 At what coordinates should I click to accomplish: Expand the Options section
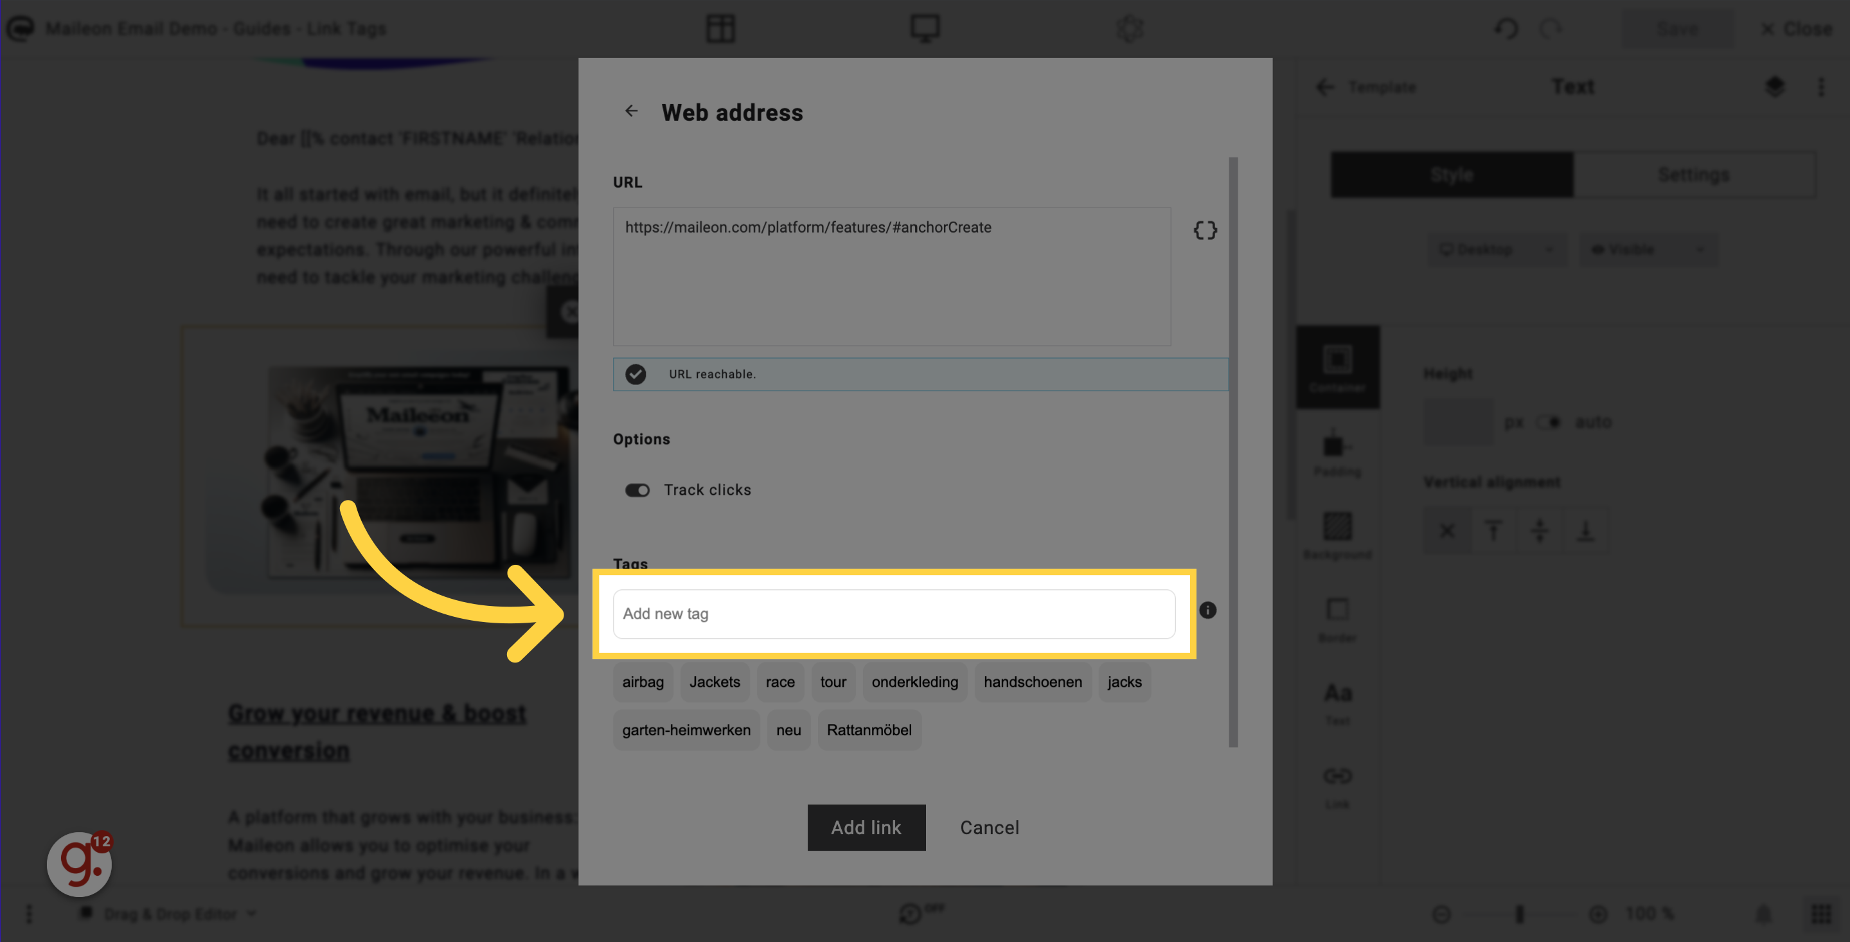point(641,439)
